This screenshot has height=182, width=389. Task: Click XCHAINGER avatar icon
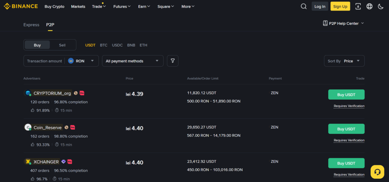tap(28, 162)
